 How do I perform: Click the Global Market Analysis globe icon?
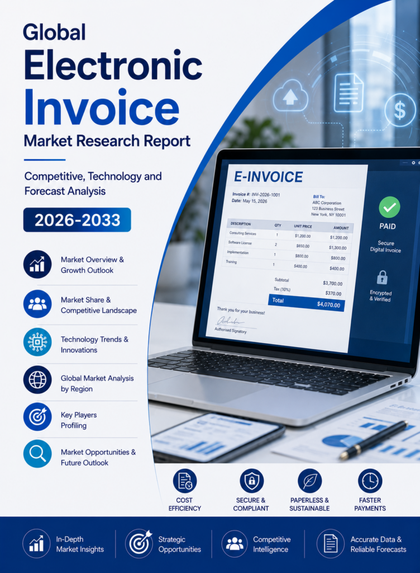pos(37,380)
